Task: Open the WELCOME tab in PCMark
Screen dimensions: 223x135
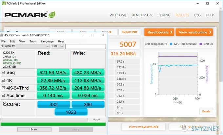Action: pos(118,15)
